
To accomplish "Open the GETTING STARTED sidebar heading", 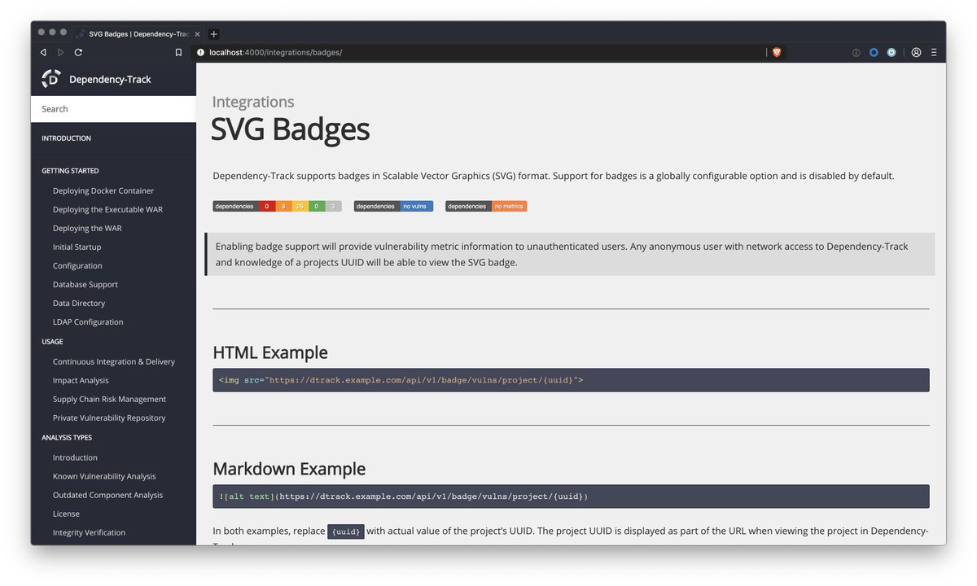I will [70, 171].
